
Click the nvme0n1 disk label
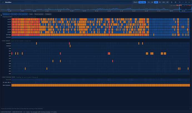tap(8, 43)
